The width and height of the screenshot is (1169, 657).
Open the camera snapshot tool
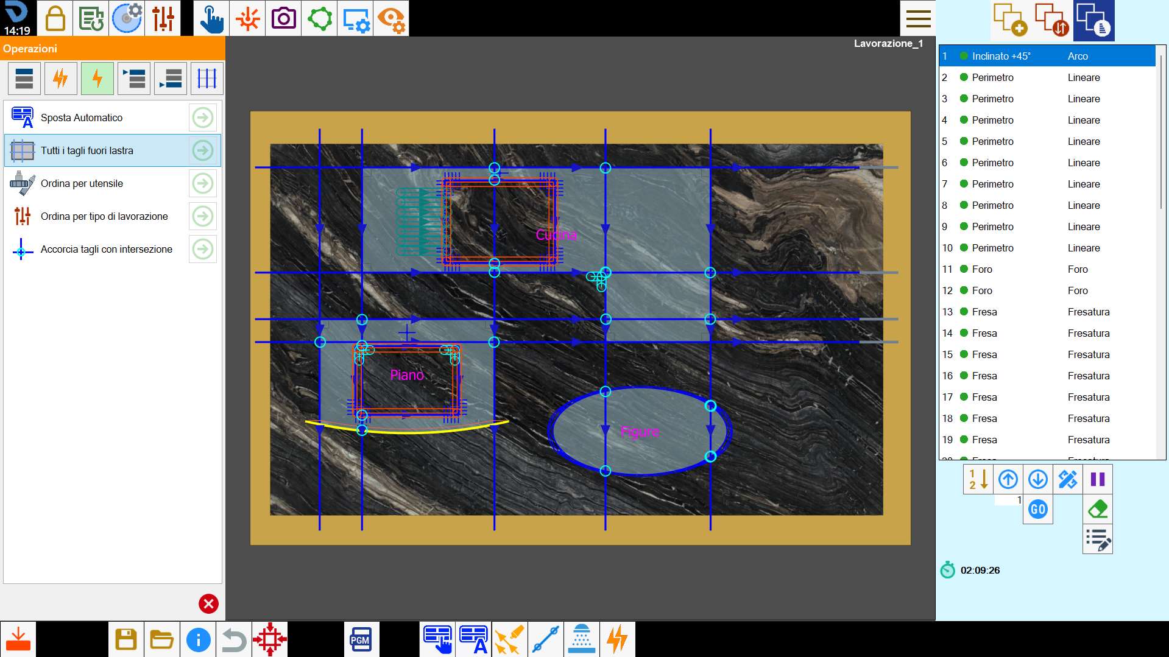pos(283,18)
